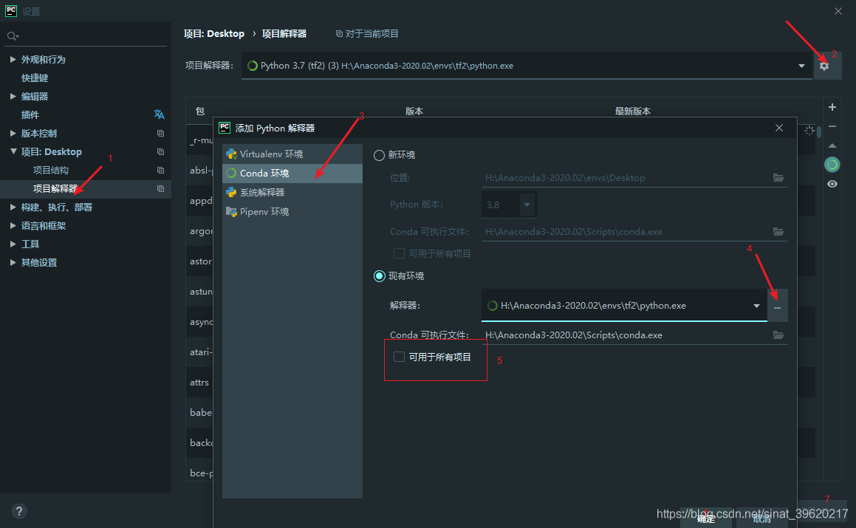Enable 可用于所有项目 under existing environment
Viewport: 856px width, 528px height.
(399, 357)
